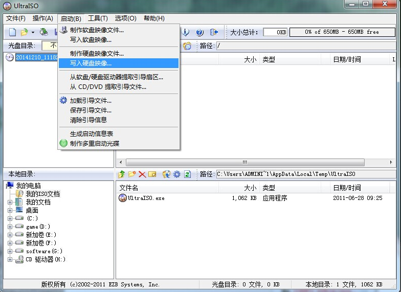Click the green disc icon beside 制作多重启动光碟

[63, 143]
